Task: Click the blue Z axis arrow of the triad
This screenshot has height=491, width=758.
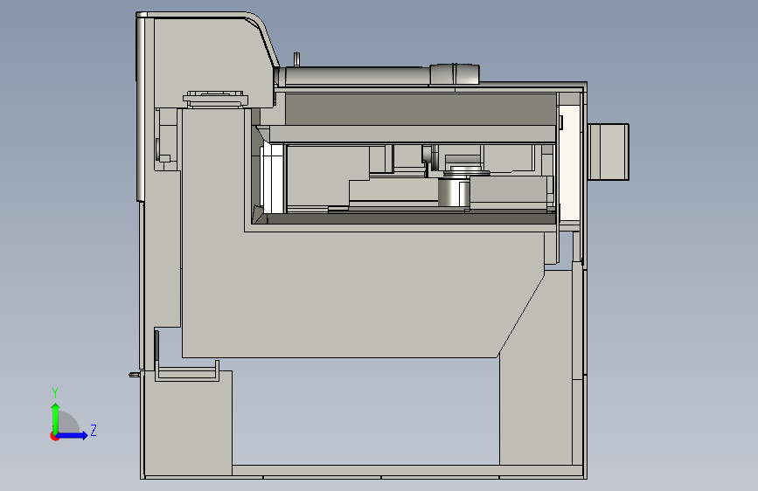Action: (73, 435)
